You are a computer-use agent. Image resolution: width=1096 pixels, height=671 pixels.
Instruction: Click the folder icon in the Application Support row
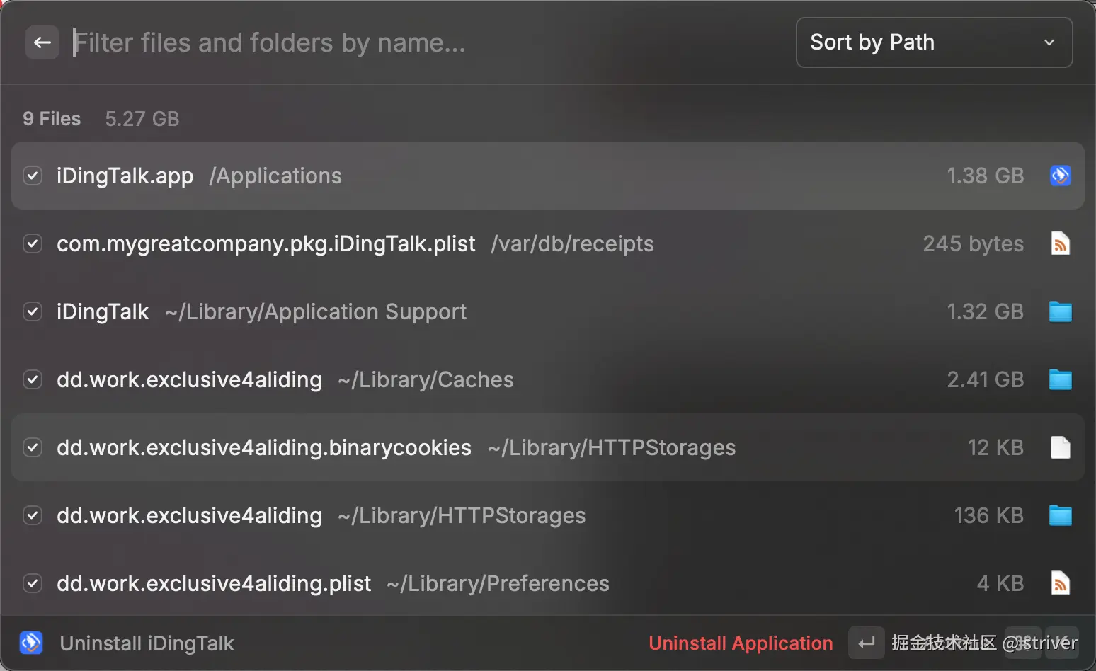click(x=1060, y=311)
